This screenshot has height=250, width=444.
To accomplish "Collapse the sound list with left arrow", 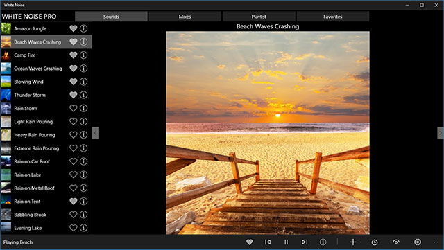I will 96,133.
